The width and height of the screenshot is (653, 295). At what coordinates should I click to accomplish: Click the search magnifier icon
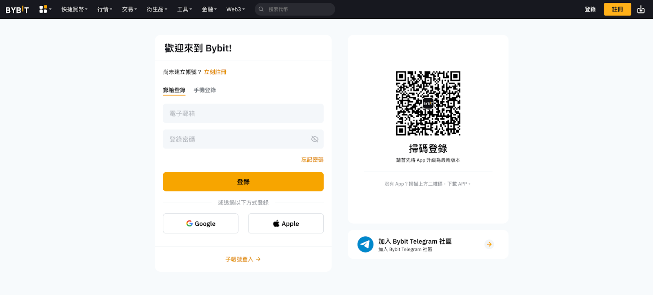click(x=261, y=9)
